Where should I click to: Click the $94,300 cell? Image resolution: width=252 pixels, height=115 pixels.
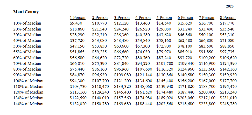pyautogui.click(x=77, y=81)
